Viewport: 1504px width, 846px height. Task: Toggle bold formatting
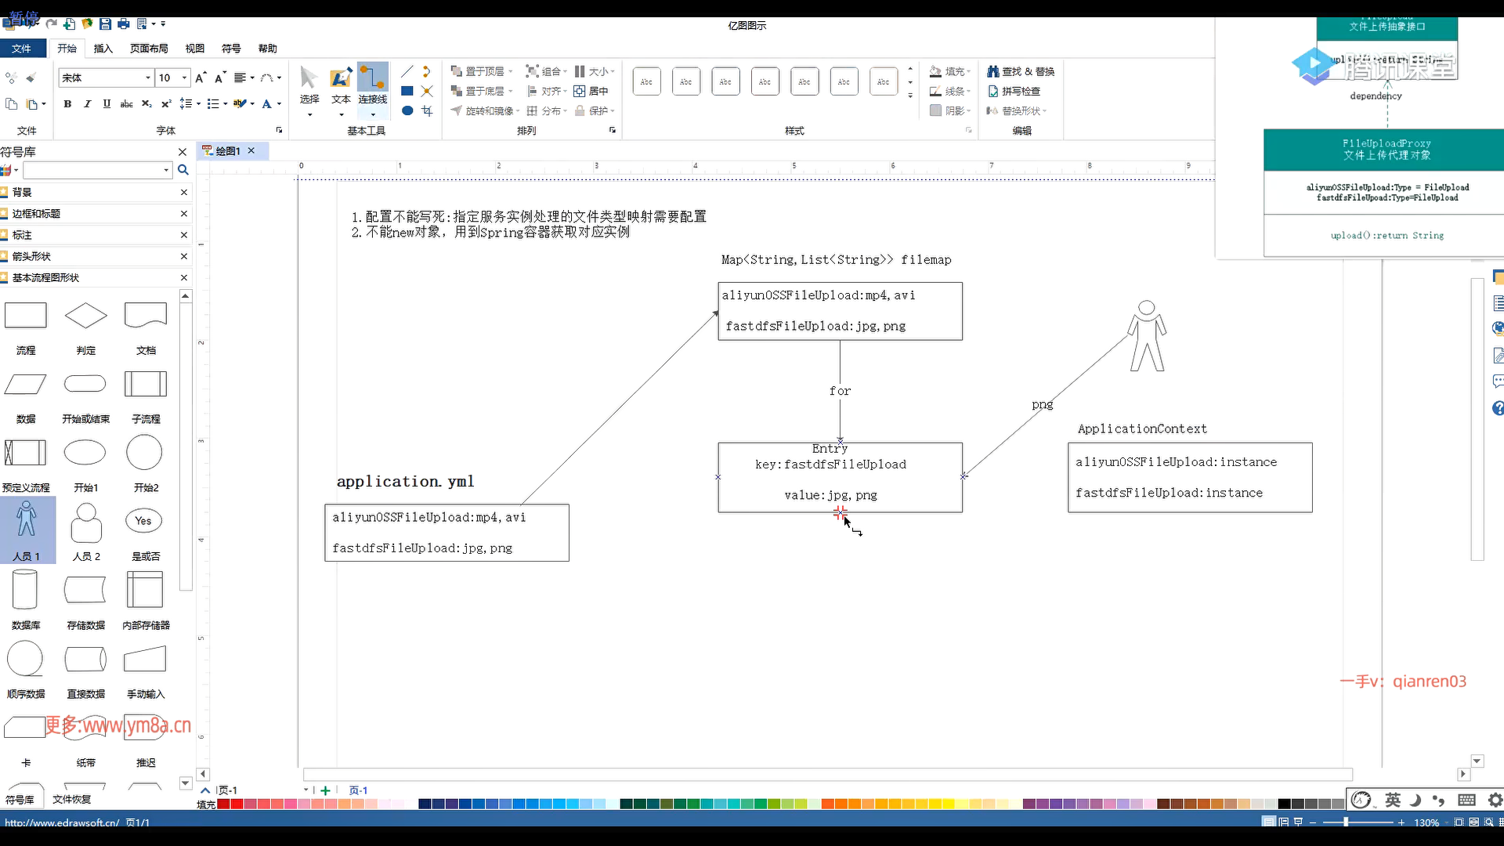(x=67, y=104)
